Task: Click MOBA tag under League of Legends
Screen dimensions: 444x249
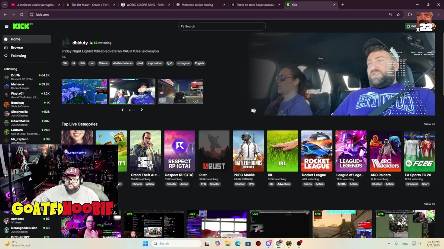Action: [342, 184]
